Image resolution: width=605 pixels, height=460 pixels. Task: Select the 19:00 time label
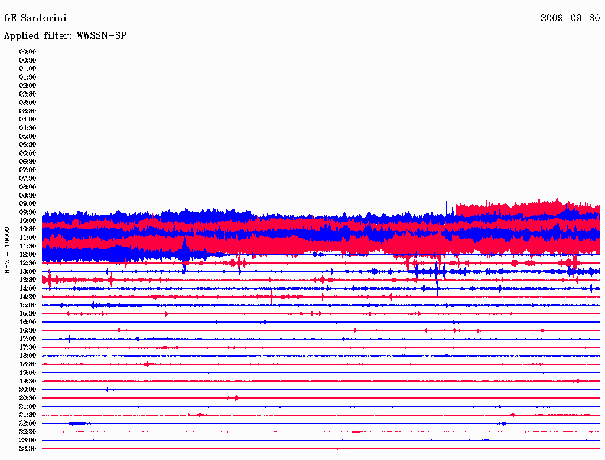tap(28, 373)
